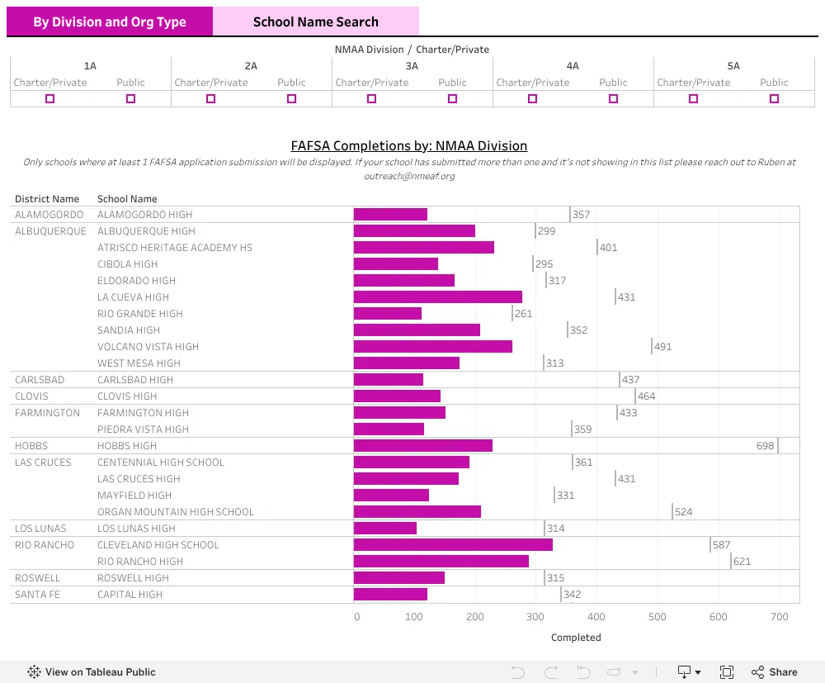
Task: Click the ALBUQUERQUE district label
Action: (50, 231)
